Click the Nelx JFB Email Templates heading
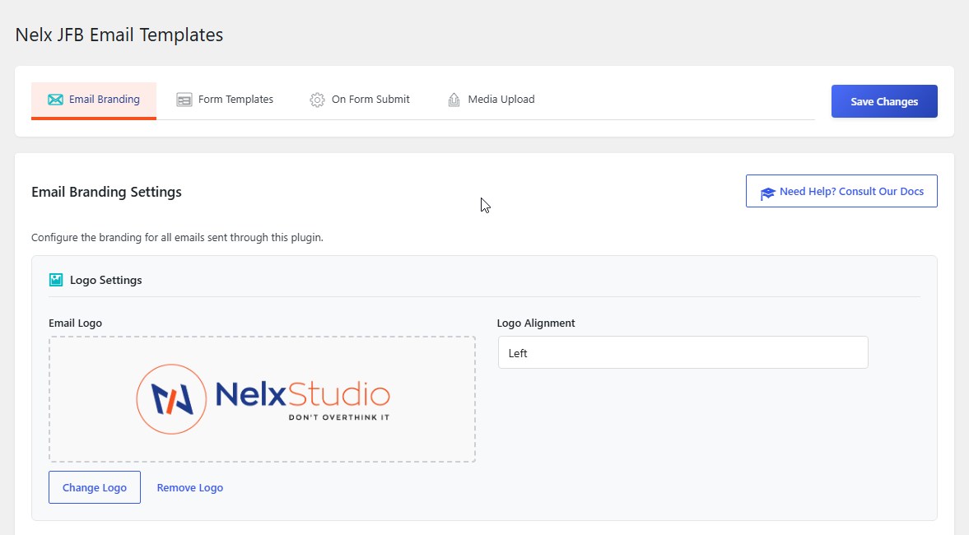969x535 pixels. click(x=119, y=35)
